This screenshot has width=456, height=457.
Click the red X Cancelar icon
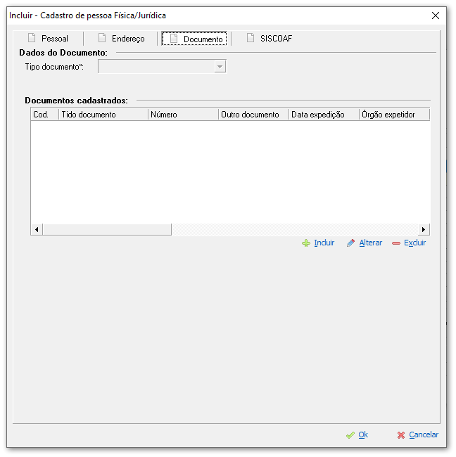point(401,435)
